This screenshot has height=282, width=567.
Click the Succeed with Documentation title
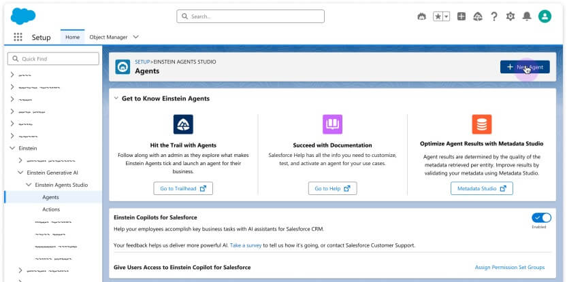332,145
